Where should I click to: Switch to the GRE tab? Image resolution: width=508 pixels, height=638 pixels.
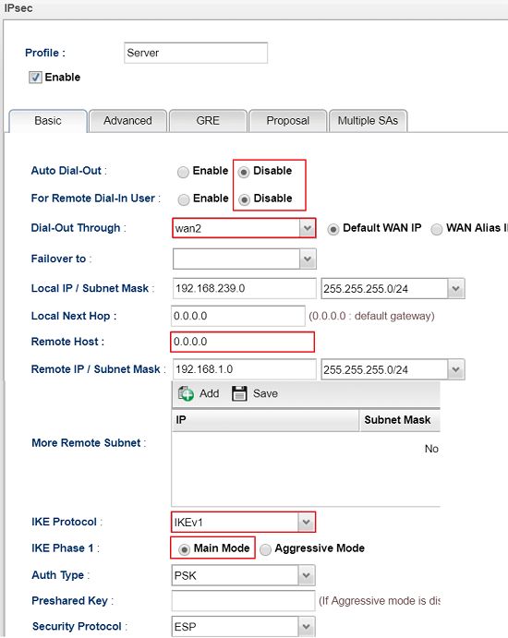pos(208,121)
